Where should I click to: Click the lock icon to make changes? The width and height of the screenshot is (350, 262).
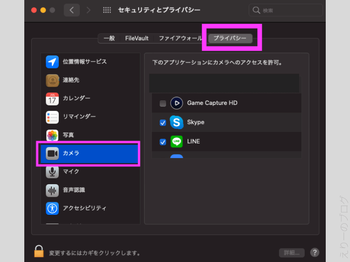(39, 252)
